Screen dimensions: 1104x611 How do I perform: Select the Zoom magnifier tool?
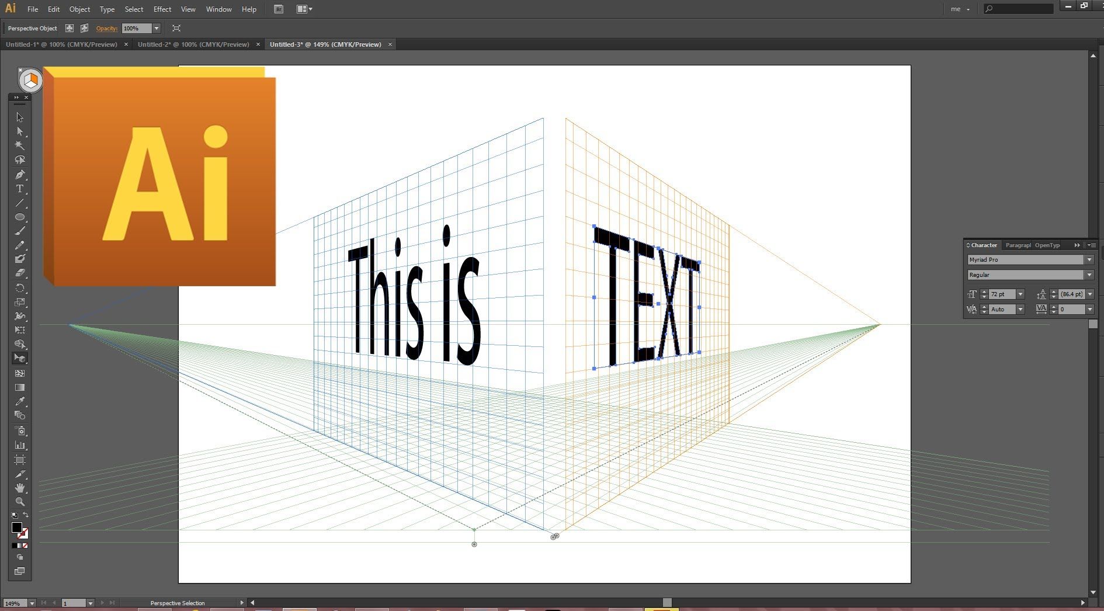click(x=20, y=502)
